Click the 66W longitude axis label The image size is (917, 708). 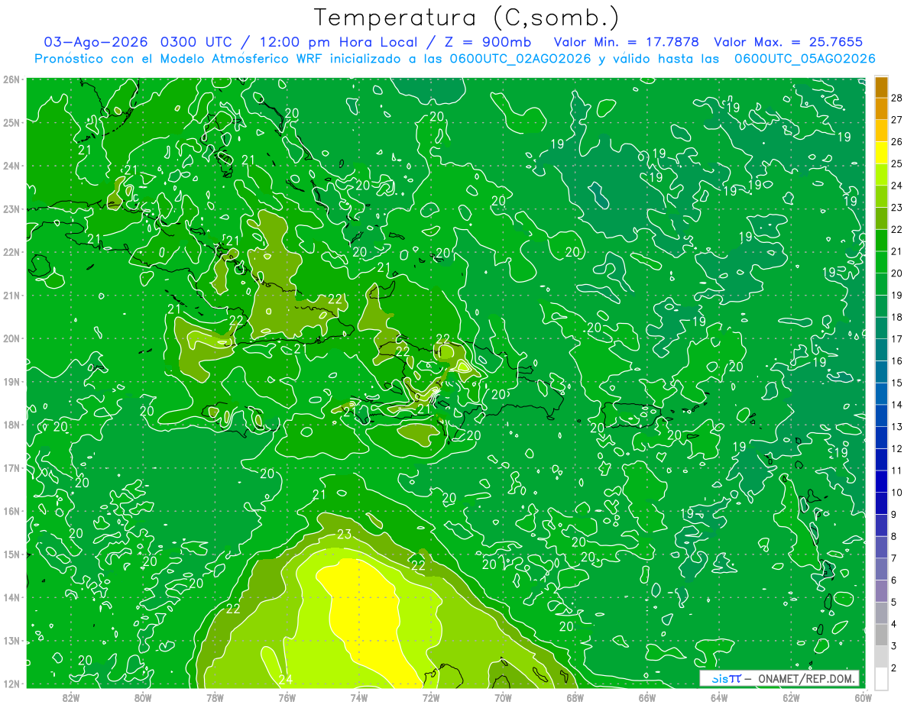pos(647,697)
